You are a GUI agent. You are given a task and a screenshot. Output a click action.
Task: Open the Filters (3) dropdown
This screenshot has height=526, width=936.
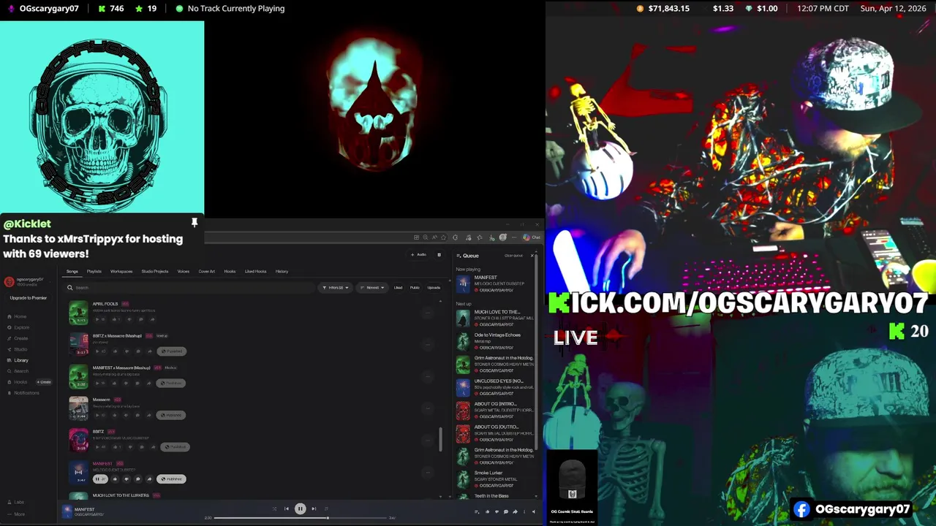(336, 287)
